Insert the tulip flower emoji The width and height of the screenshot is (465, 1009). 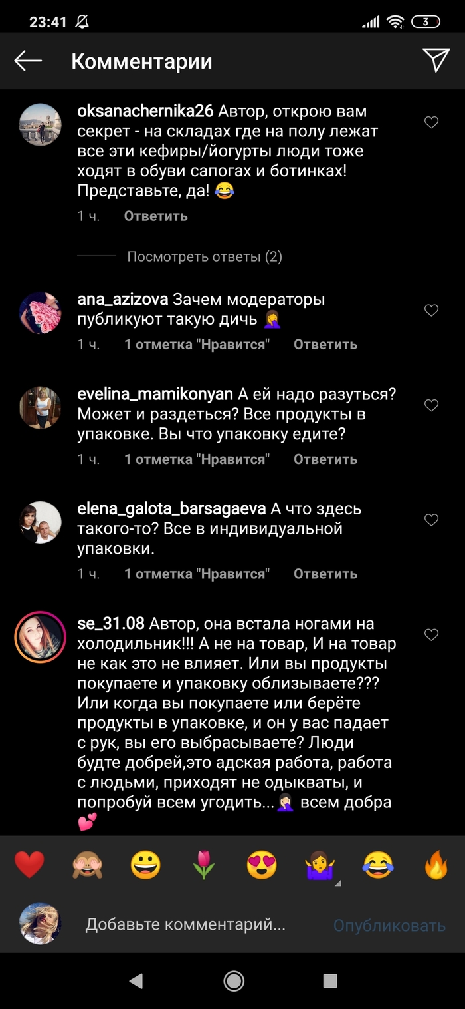[x=204, y=865]
